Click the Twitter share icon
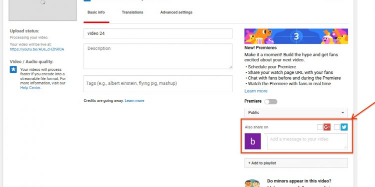 [344, 127]
